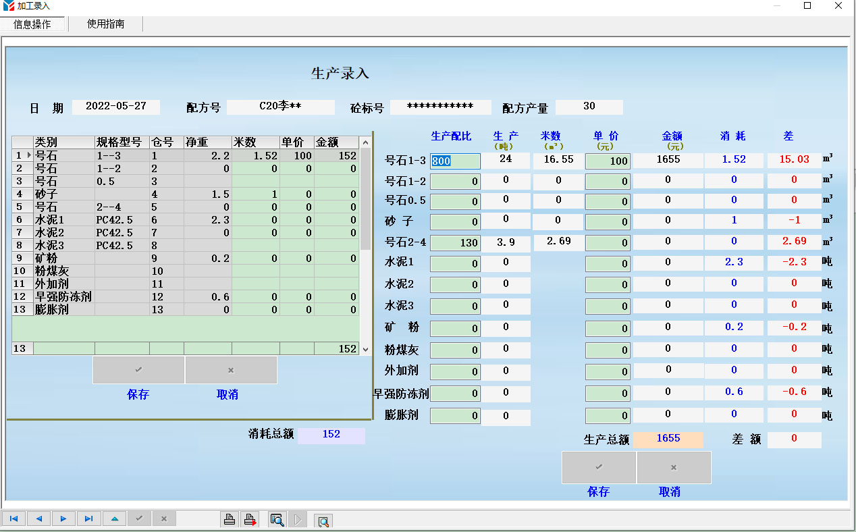Click the teal up-triangle toolbar button
The width and height of the screenshot is (856, 532).
114,518
